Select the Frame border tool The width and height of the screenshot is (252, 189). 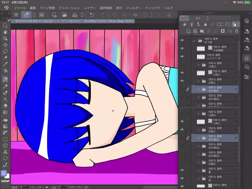pos(5,145)
